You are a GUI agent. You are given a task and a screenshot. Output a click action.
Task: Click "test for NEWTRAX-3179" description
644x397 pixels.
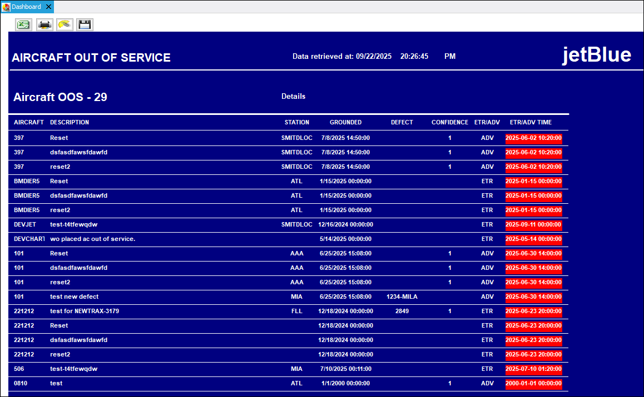pos(85,311)
